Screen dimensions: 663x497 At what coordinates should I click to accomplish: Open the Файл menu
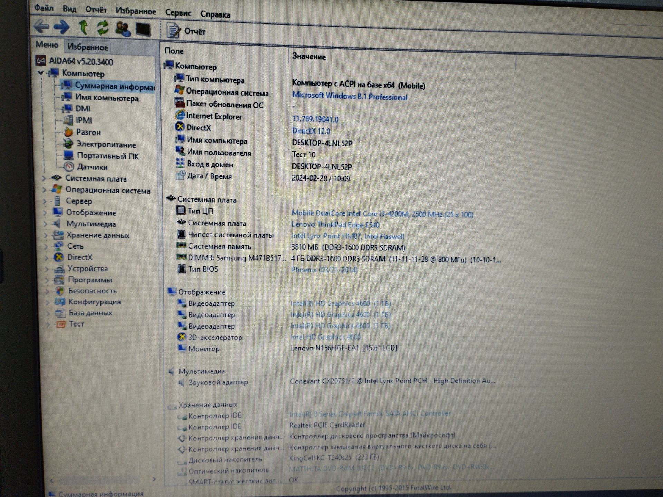[x=44, y=8]
